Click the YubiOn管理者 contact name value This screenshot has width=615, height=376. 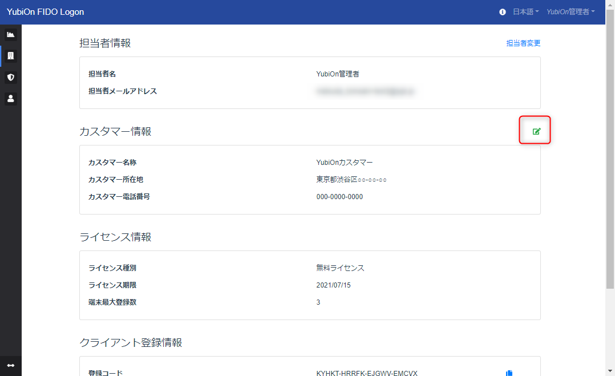tap(338, 74)
